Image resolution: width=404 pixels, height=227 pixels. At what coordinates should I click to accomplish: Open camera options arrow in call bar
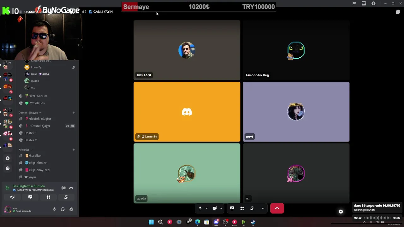click(221, 208)
